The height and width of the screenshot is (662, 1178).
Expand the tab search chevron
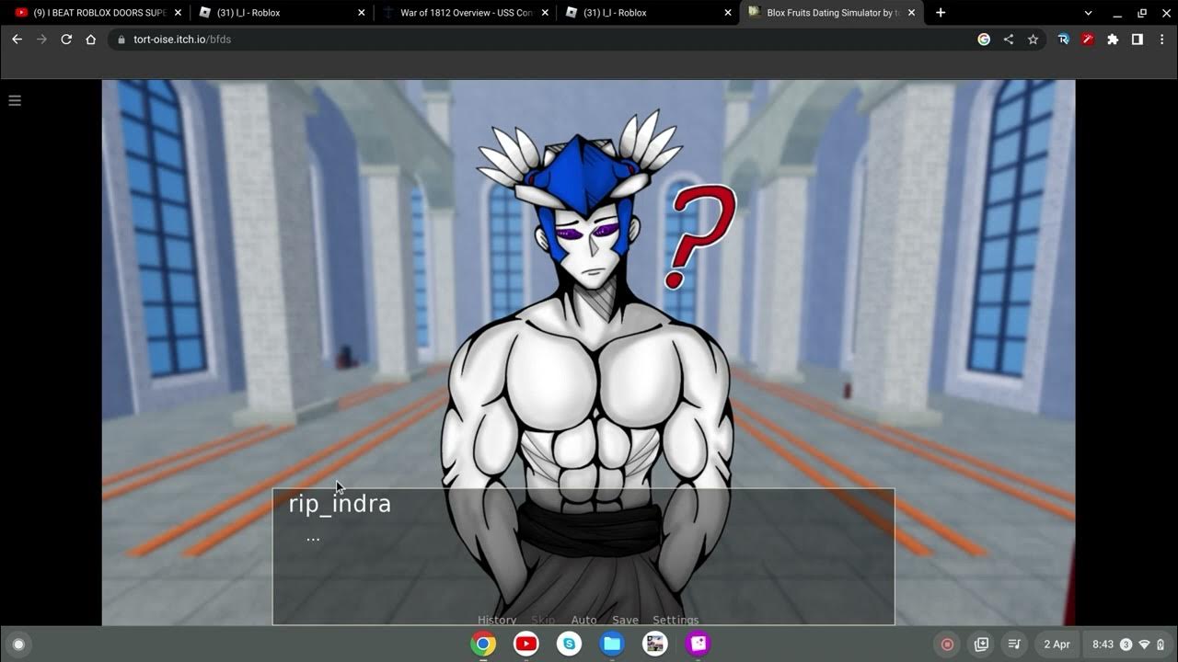coord(1088,13)
